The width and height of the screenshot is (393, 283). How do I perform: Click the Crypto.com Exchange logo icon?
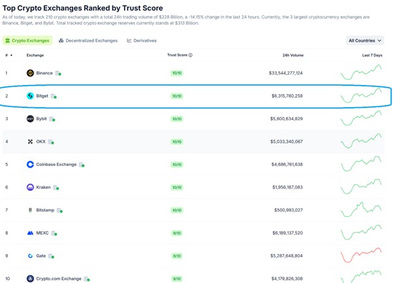pyautogui.click(x=30, y=278)
